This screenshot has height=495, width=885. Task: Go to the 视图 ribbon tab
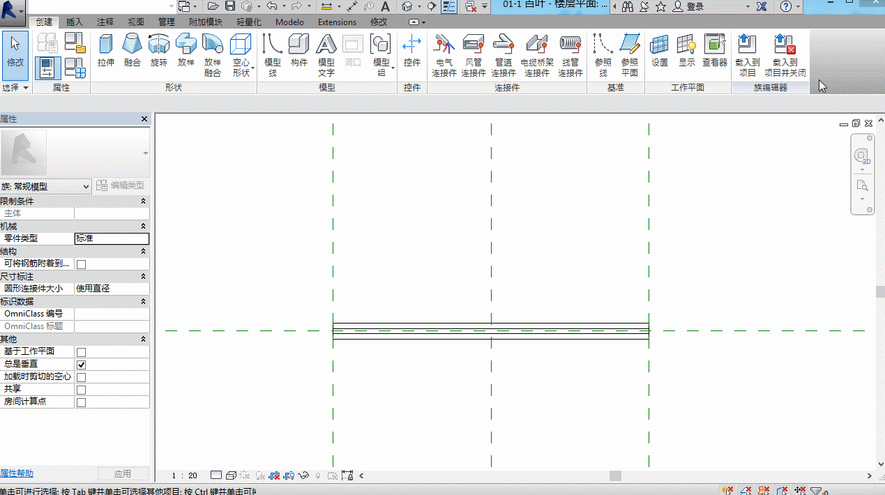tap(136, 22)
